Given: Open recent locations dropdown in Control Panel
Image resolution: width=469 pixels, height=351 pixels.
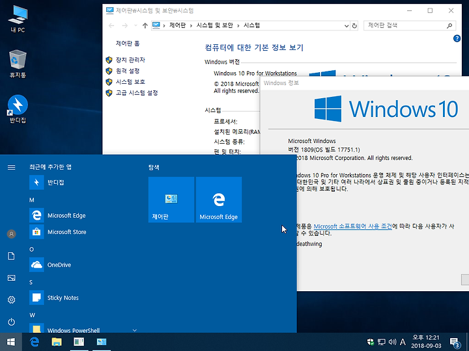Looking at the screenshot, I should point(135,25).
